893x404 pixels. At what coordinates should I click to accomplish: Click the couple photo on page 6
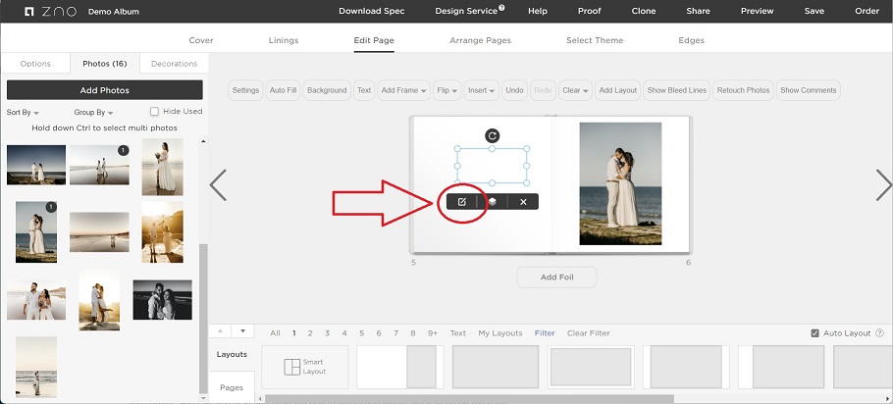click(621, 183)
